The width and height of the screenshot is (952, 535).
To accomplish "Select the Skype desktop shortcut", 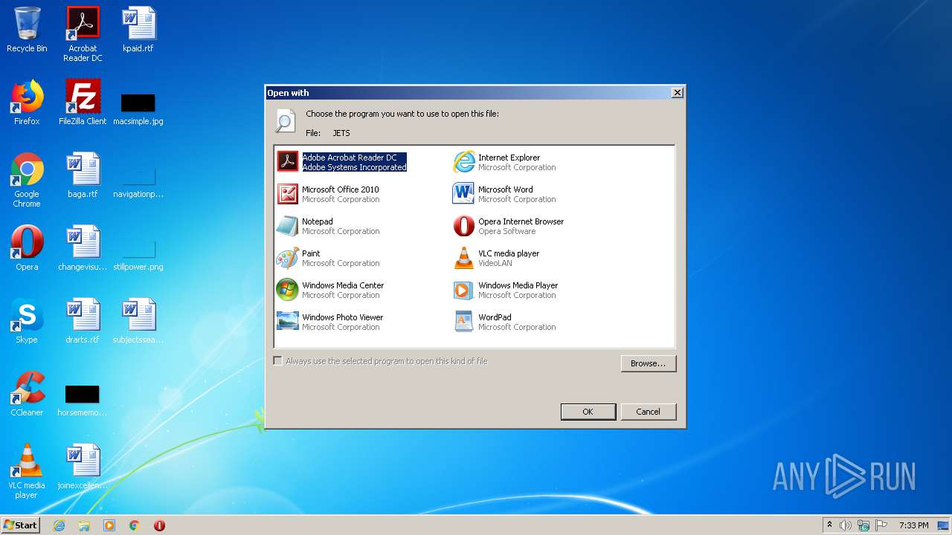I will tap(27, 321).
